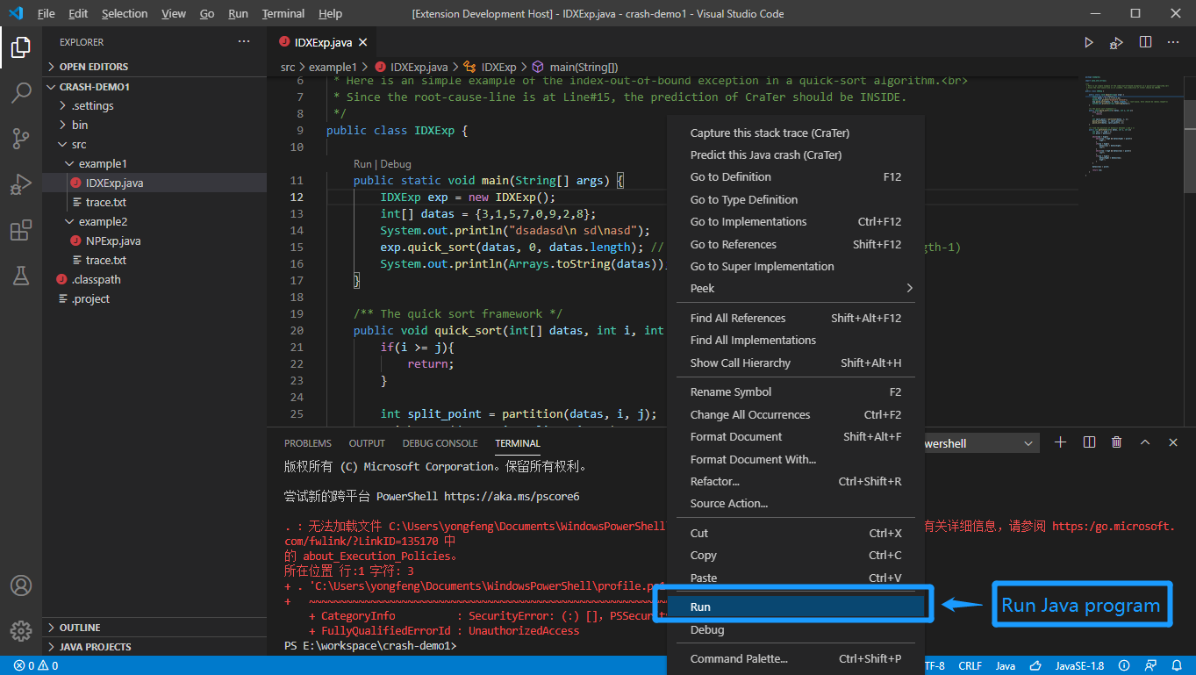Click the Debug code lens above main
1196x675 pixels.
tap(396, 164)
